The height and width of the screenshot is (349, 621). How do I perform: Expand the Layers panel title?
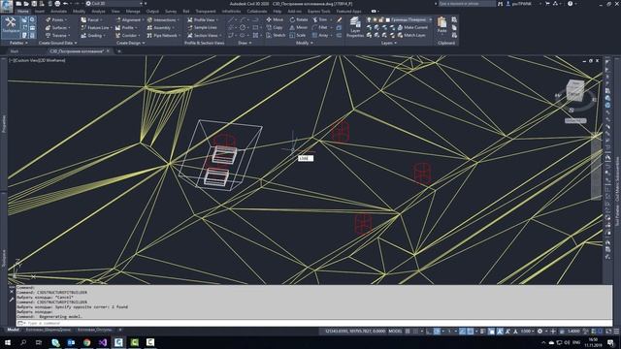click(x=389, y=43)
